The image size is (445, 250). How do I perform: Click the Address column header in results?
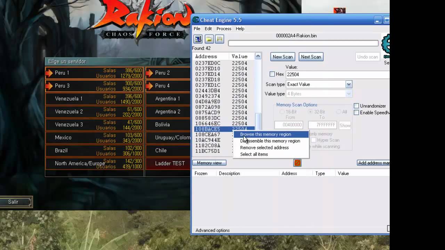coord(211,56)
